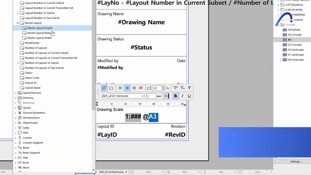Image resolution: width=311 pixels, height=175 pixels.
Task: Select Master Layout Height autotext
Action: click(x=40, y=28)
